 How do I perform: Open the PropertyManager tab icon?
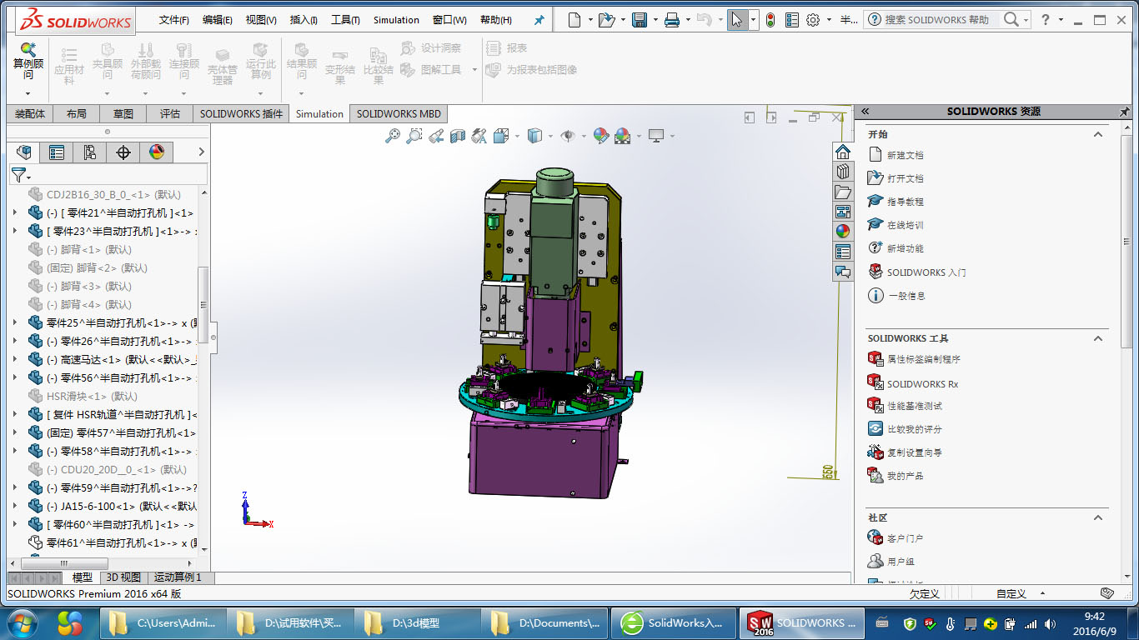point(56,152)
